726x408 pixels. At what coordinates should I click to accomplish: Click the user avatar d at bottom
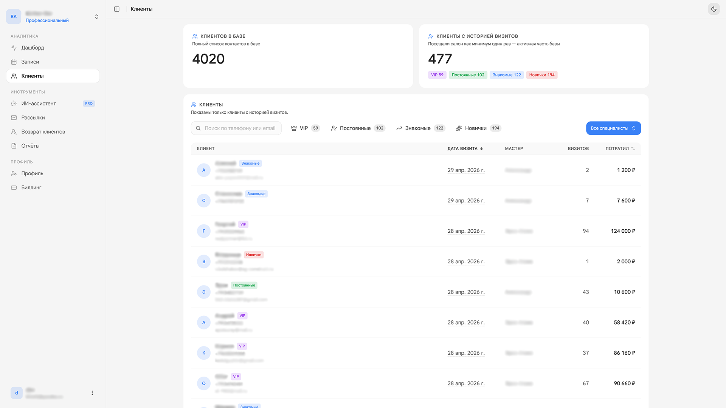click(17, 393)
